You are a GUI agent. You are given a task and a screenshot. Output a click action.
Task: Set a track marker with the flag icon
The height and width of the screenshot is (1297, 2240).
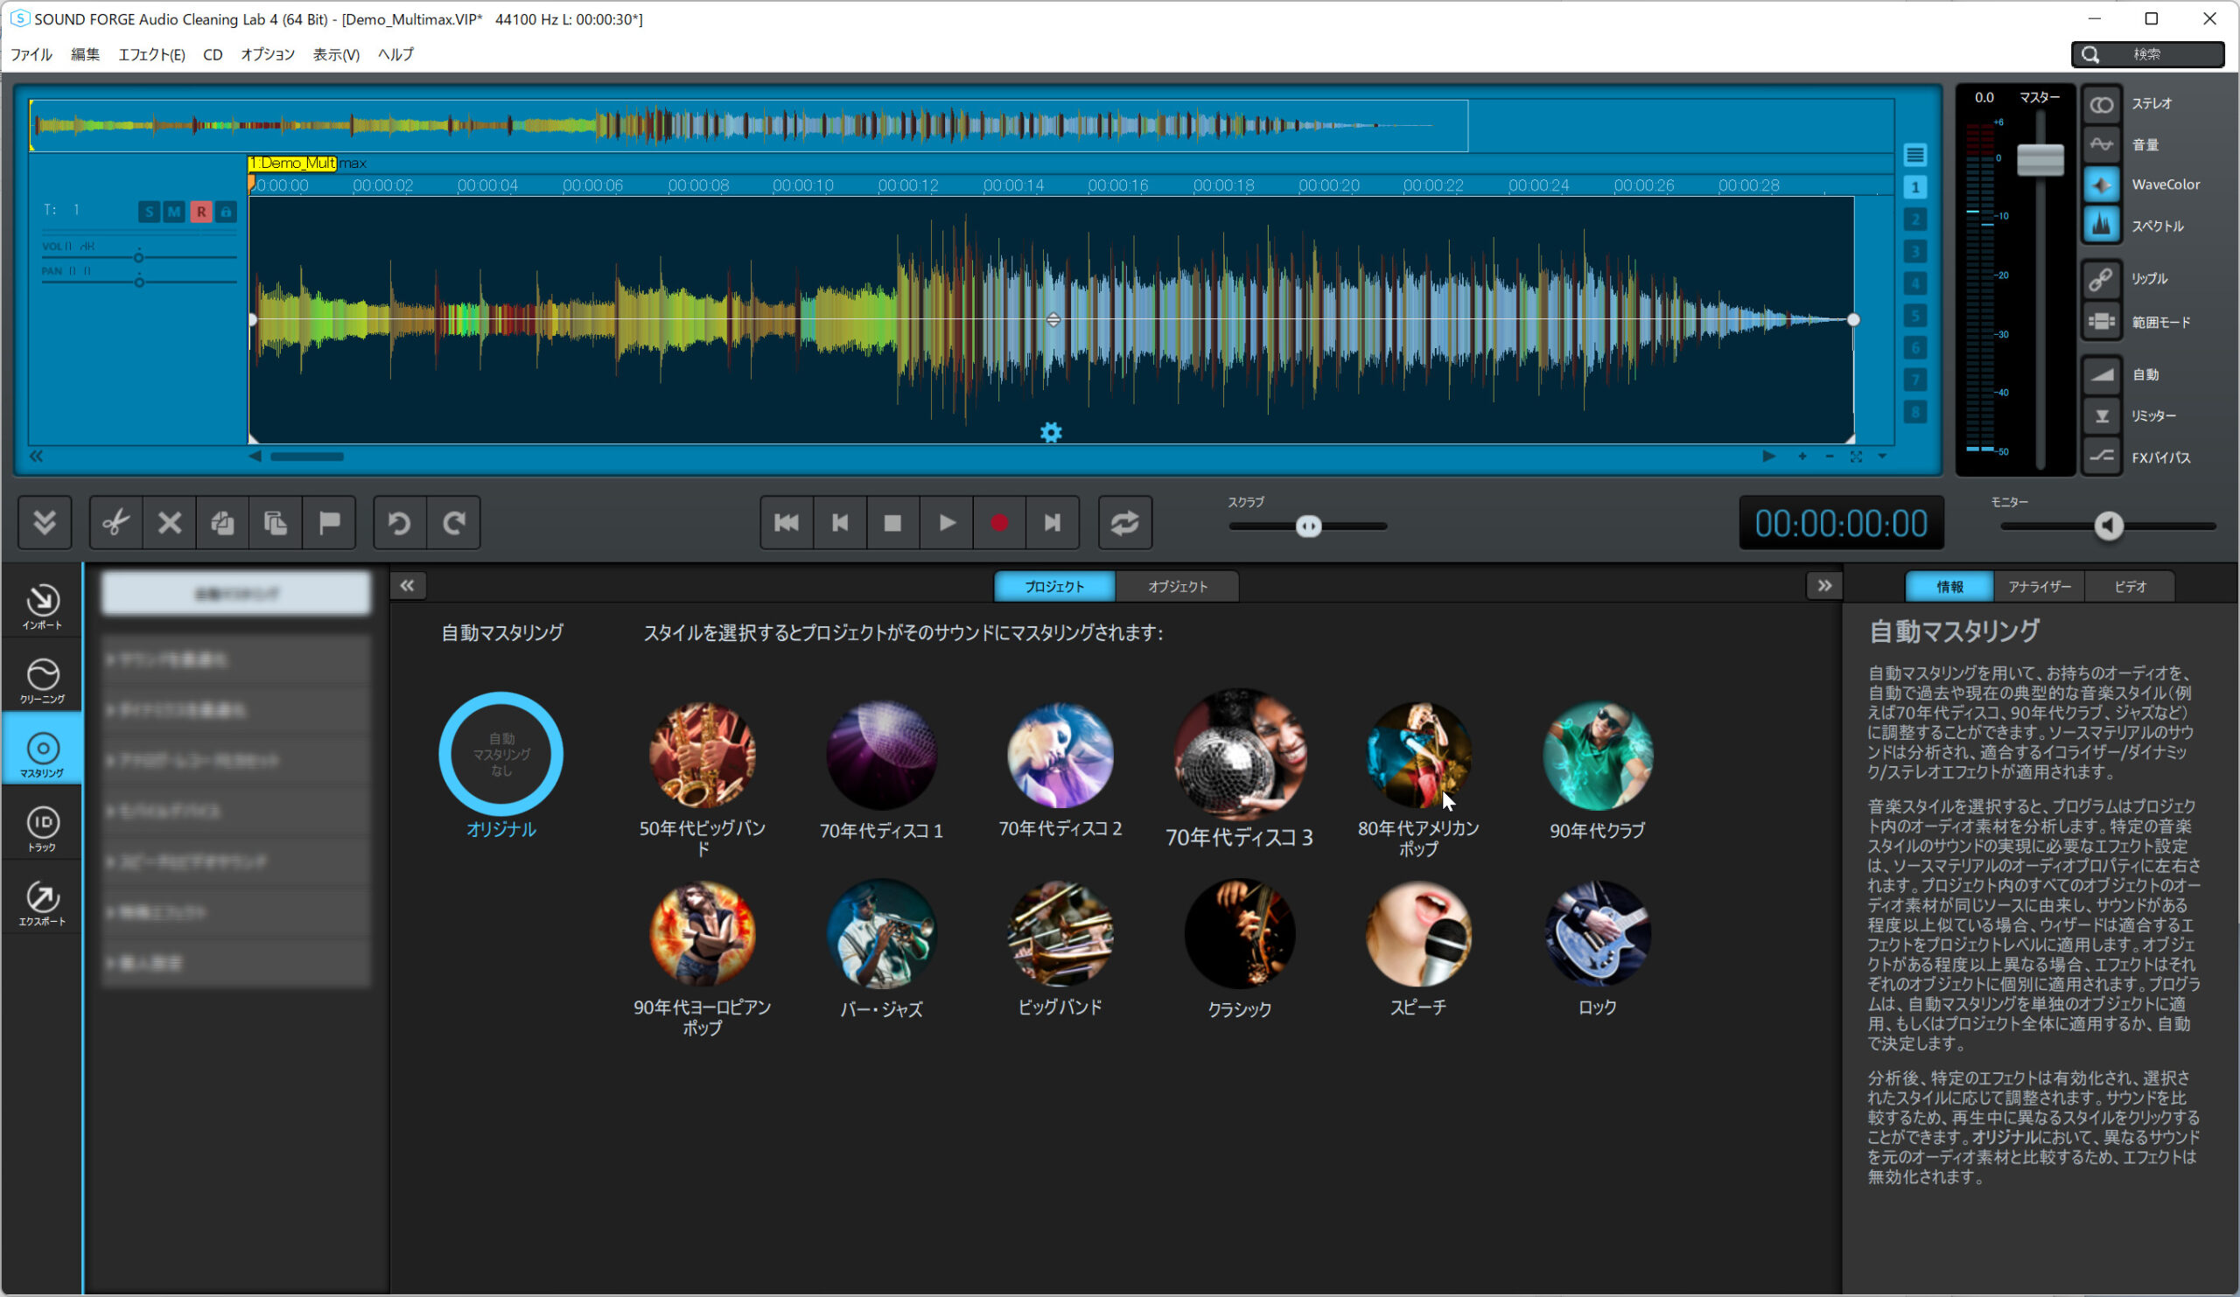tap(330, 522)
